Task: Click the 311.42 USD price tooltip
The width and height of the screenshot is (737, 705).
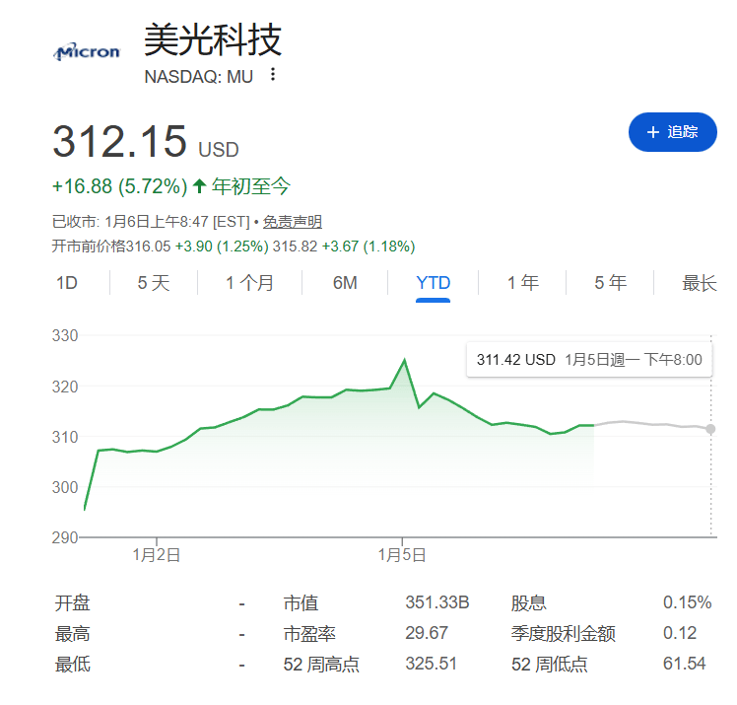Action: coord(588,360)
